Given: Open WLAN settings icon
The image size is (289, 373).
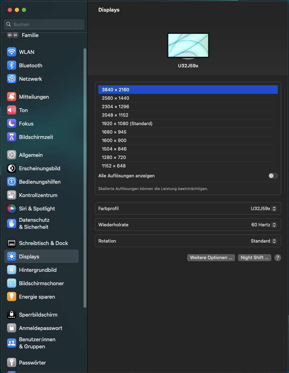Looking at the screenshot, I should click(x=11, y=52).
